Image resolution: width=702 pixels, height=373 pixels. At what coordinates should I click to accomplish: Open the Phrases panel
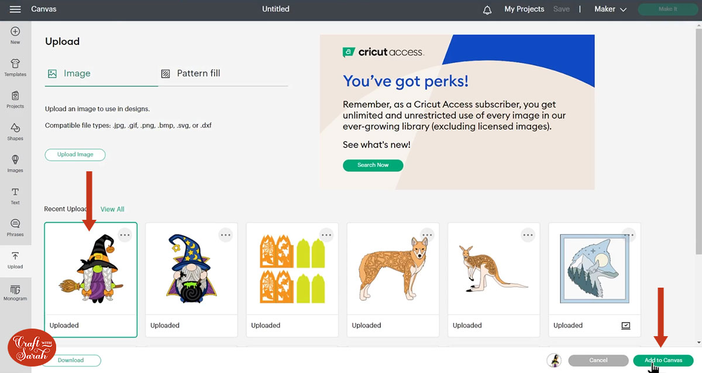click(x=15, y=227)
